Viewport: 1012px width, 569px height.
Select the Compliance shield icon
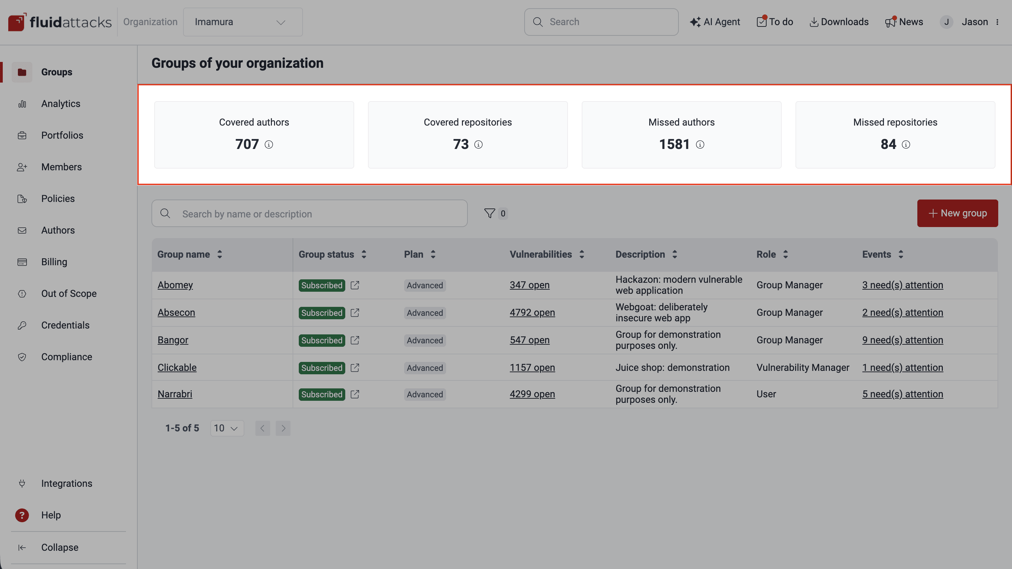coord(22,357)
